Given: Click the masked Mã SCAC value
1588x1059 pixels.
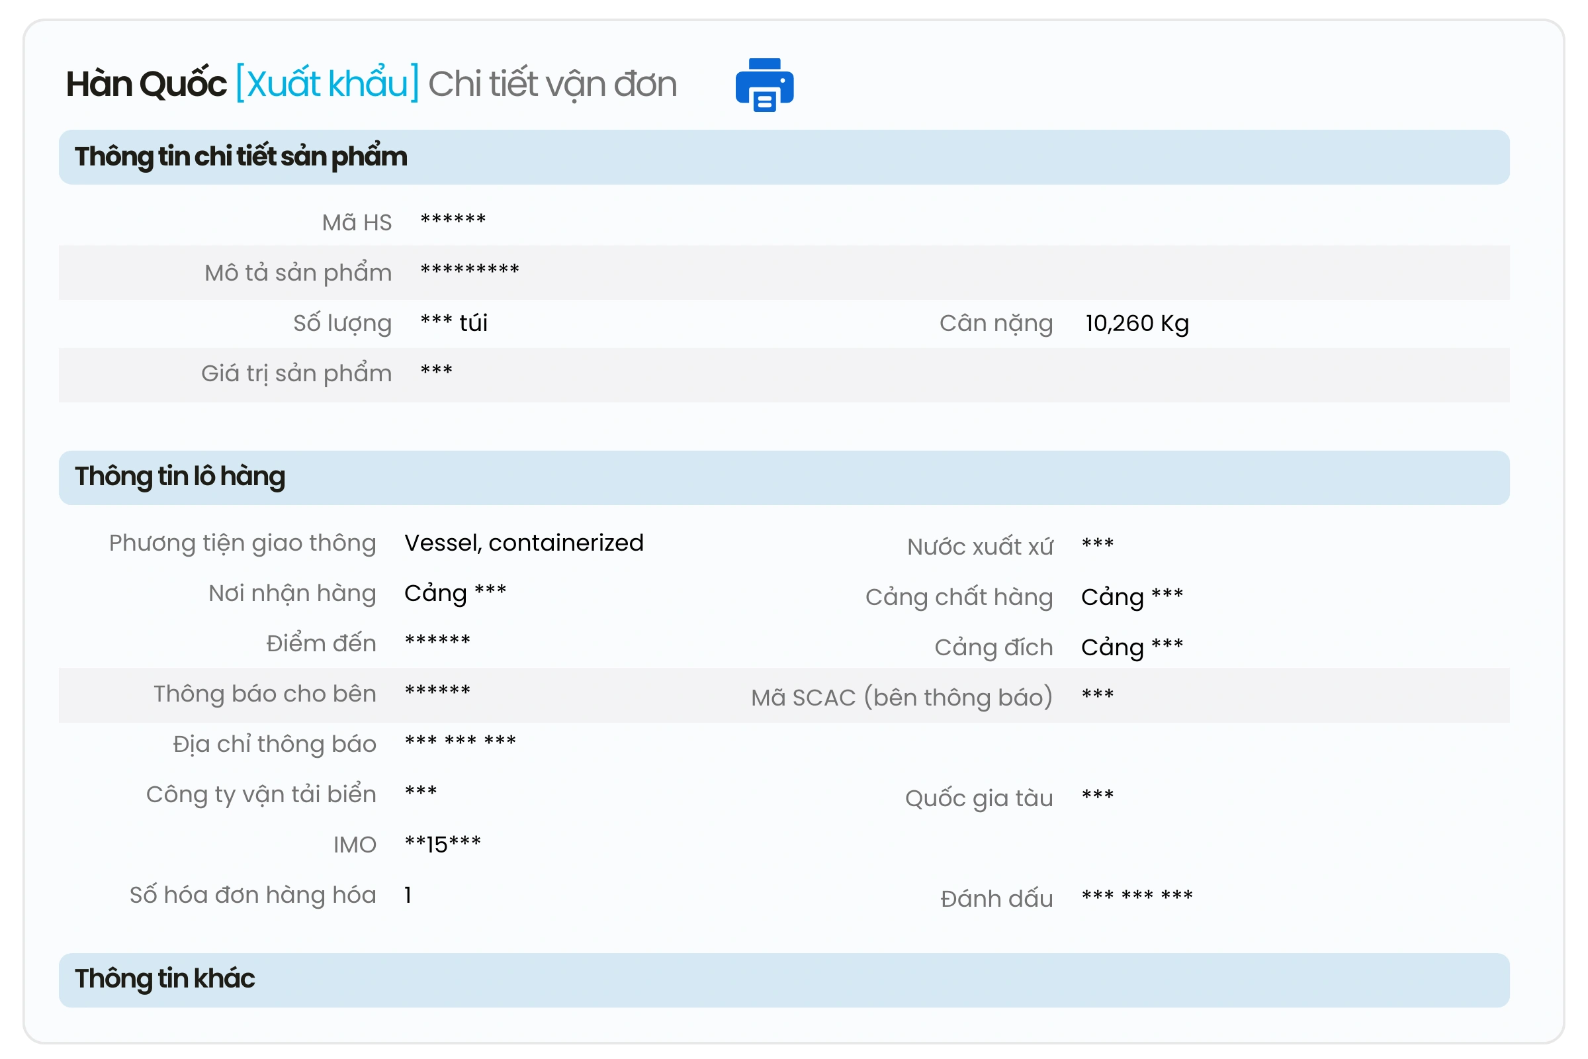Looking at the screenshot, I should click(x=1097, y=695).
